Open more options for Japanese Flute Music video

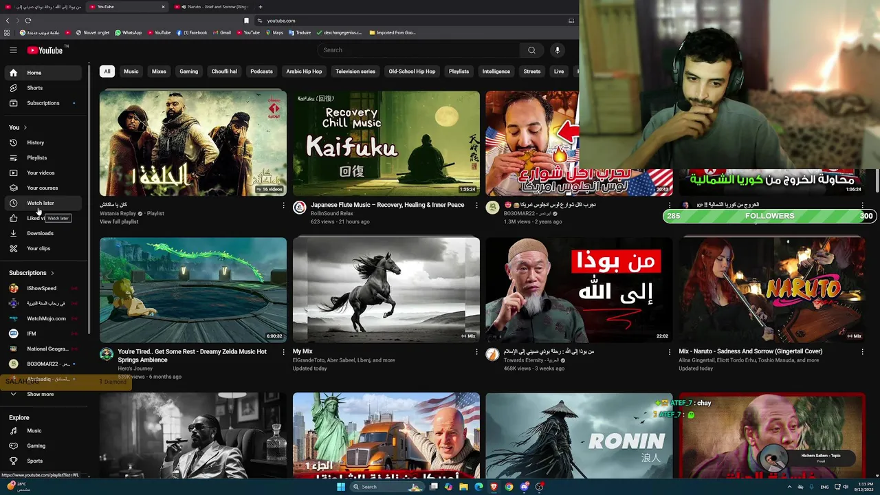pos(476,206)
